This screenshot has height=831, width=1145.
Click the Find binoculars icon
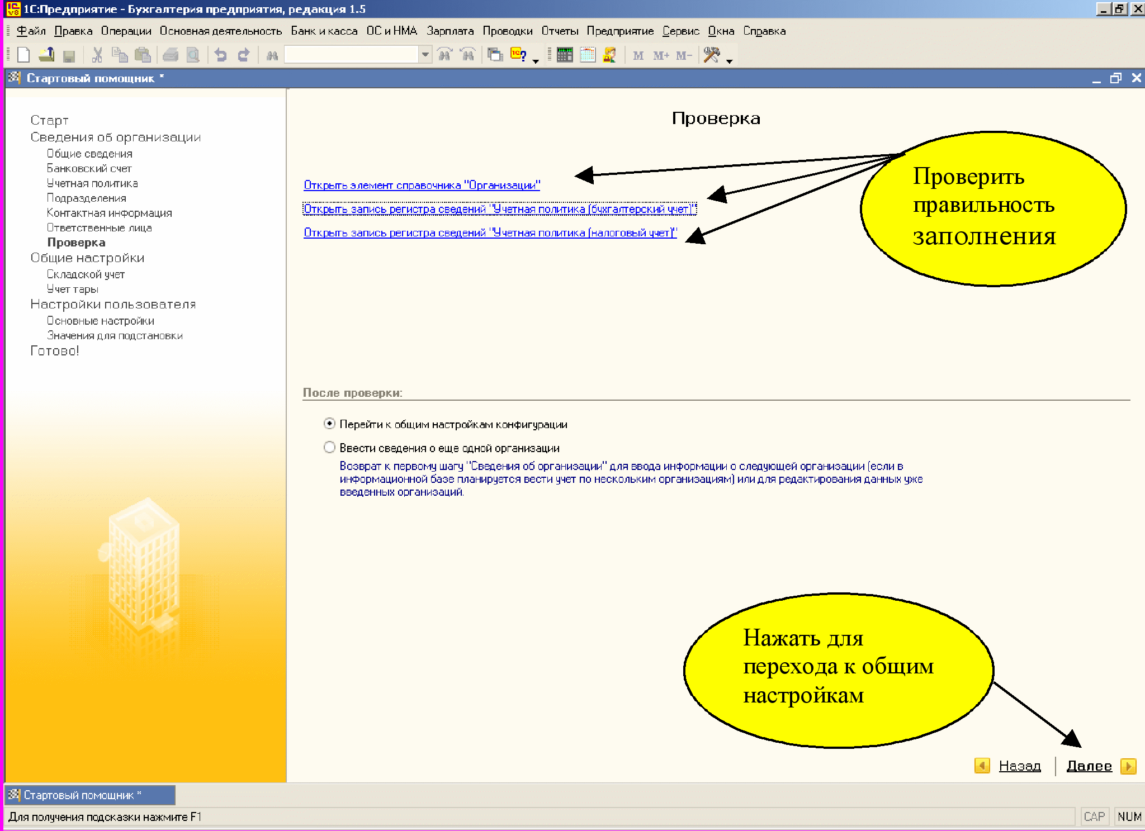pyautogui.click(x=272, y=55)
